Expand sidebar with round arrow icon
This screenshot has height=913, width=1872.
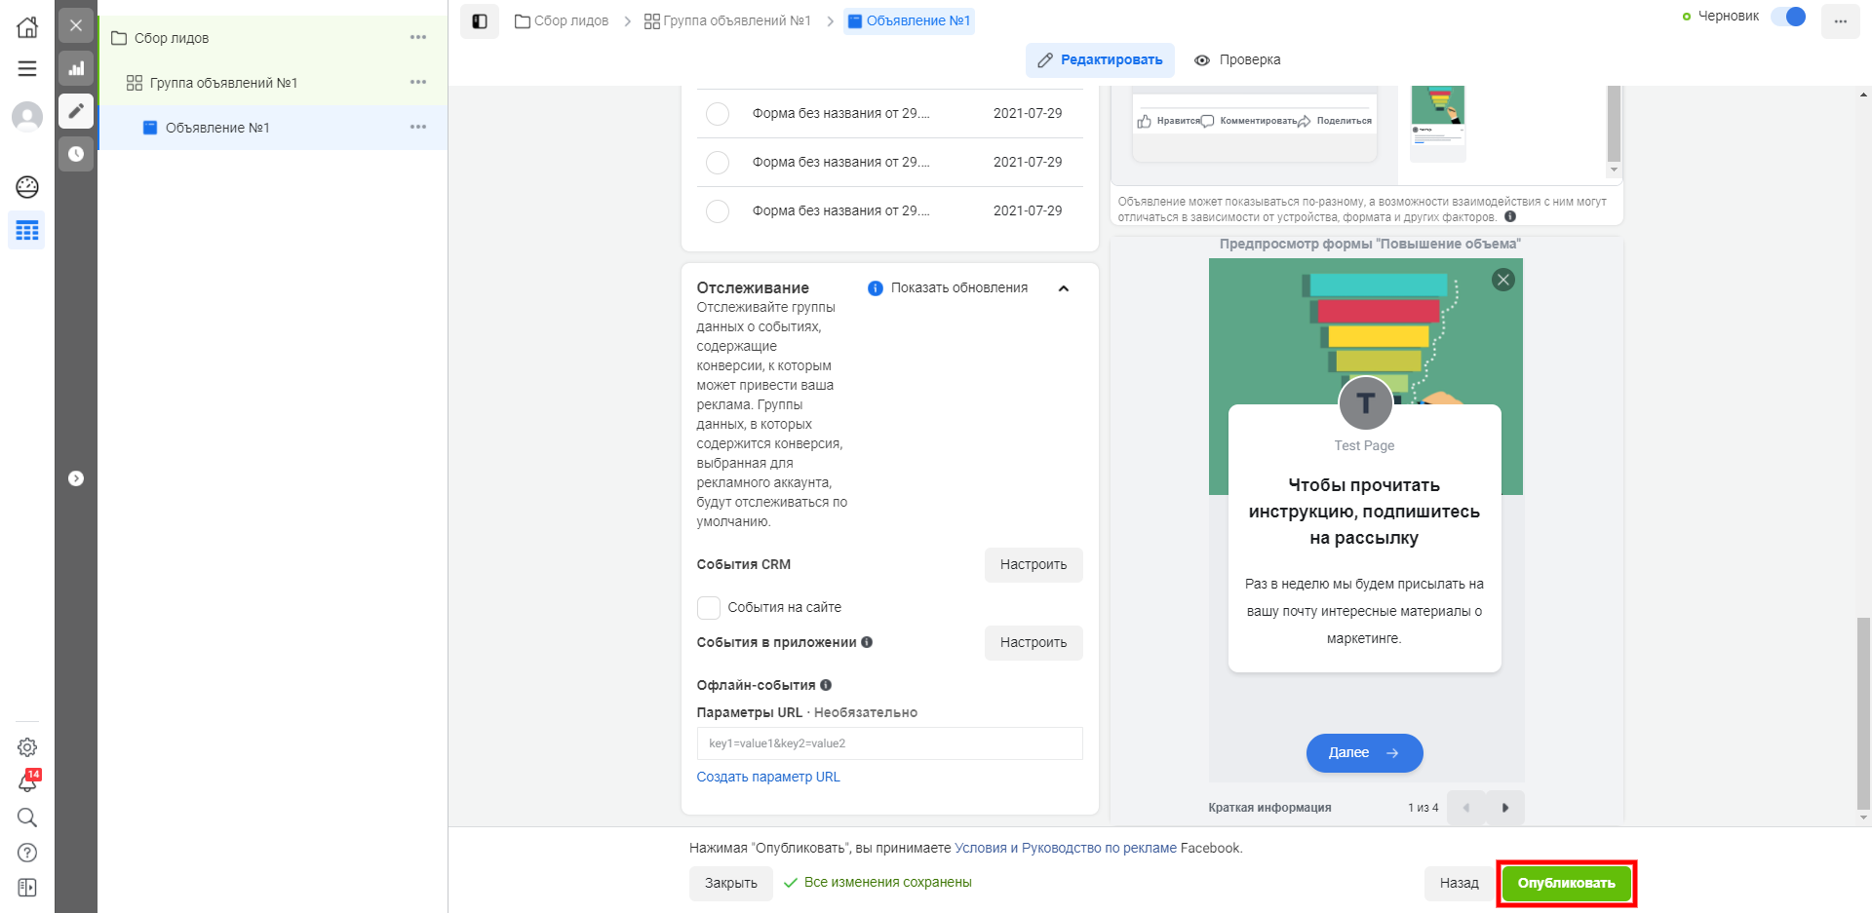pyautogui.click(x=76, y=478)
